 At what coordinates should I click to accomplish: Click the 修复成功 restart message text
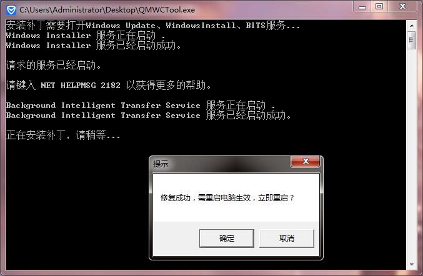[227, 198]
